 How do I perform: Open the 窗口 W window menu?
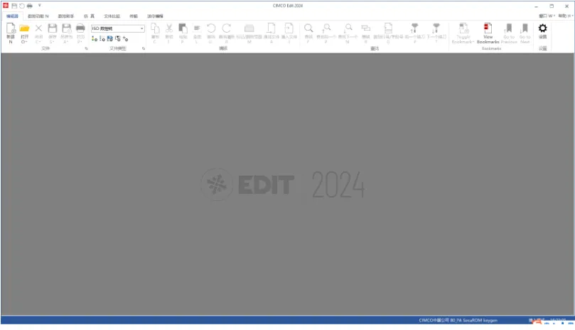(x=547, y=16)
